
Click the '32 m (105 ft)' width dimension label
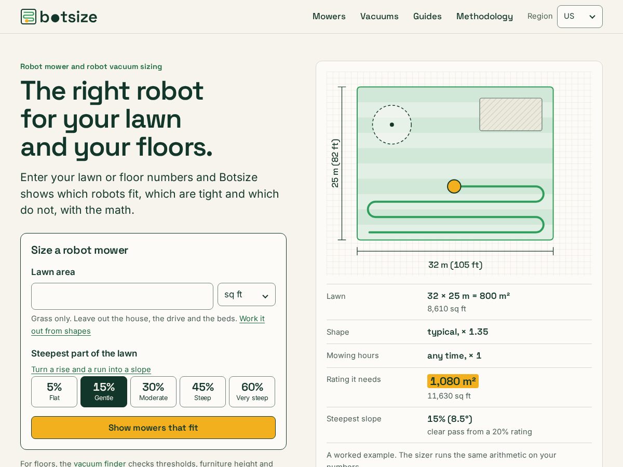tap(455, 265)
